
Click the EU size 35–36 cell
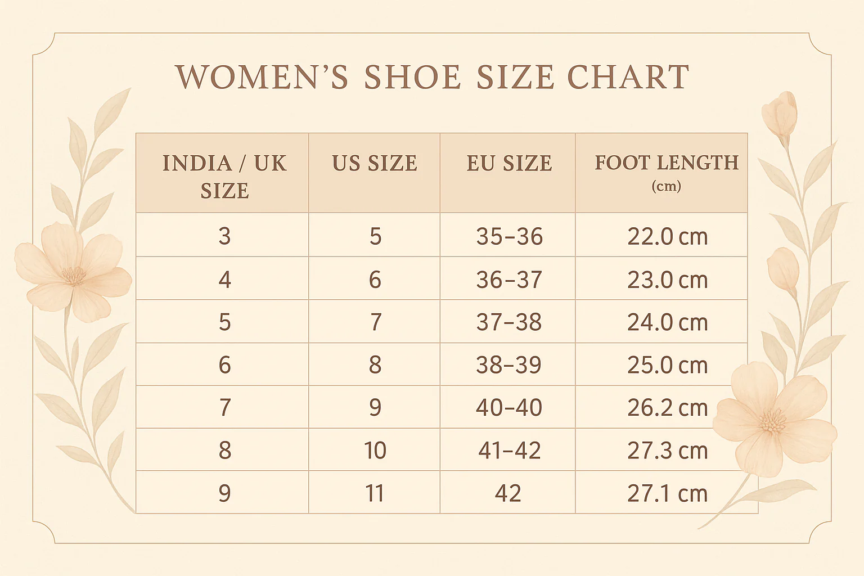(509, 237)
